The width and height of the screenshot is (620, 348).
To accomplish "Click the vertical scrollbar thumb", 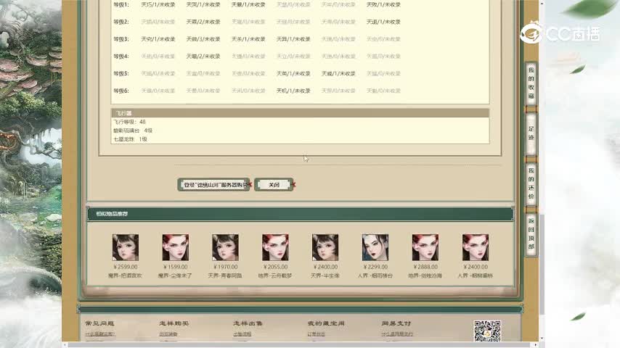I will coord(542,265).
